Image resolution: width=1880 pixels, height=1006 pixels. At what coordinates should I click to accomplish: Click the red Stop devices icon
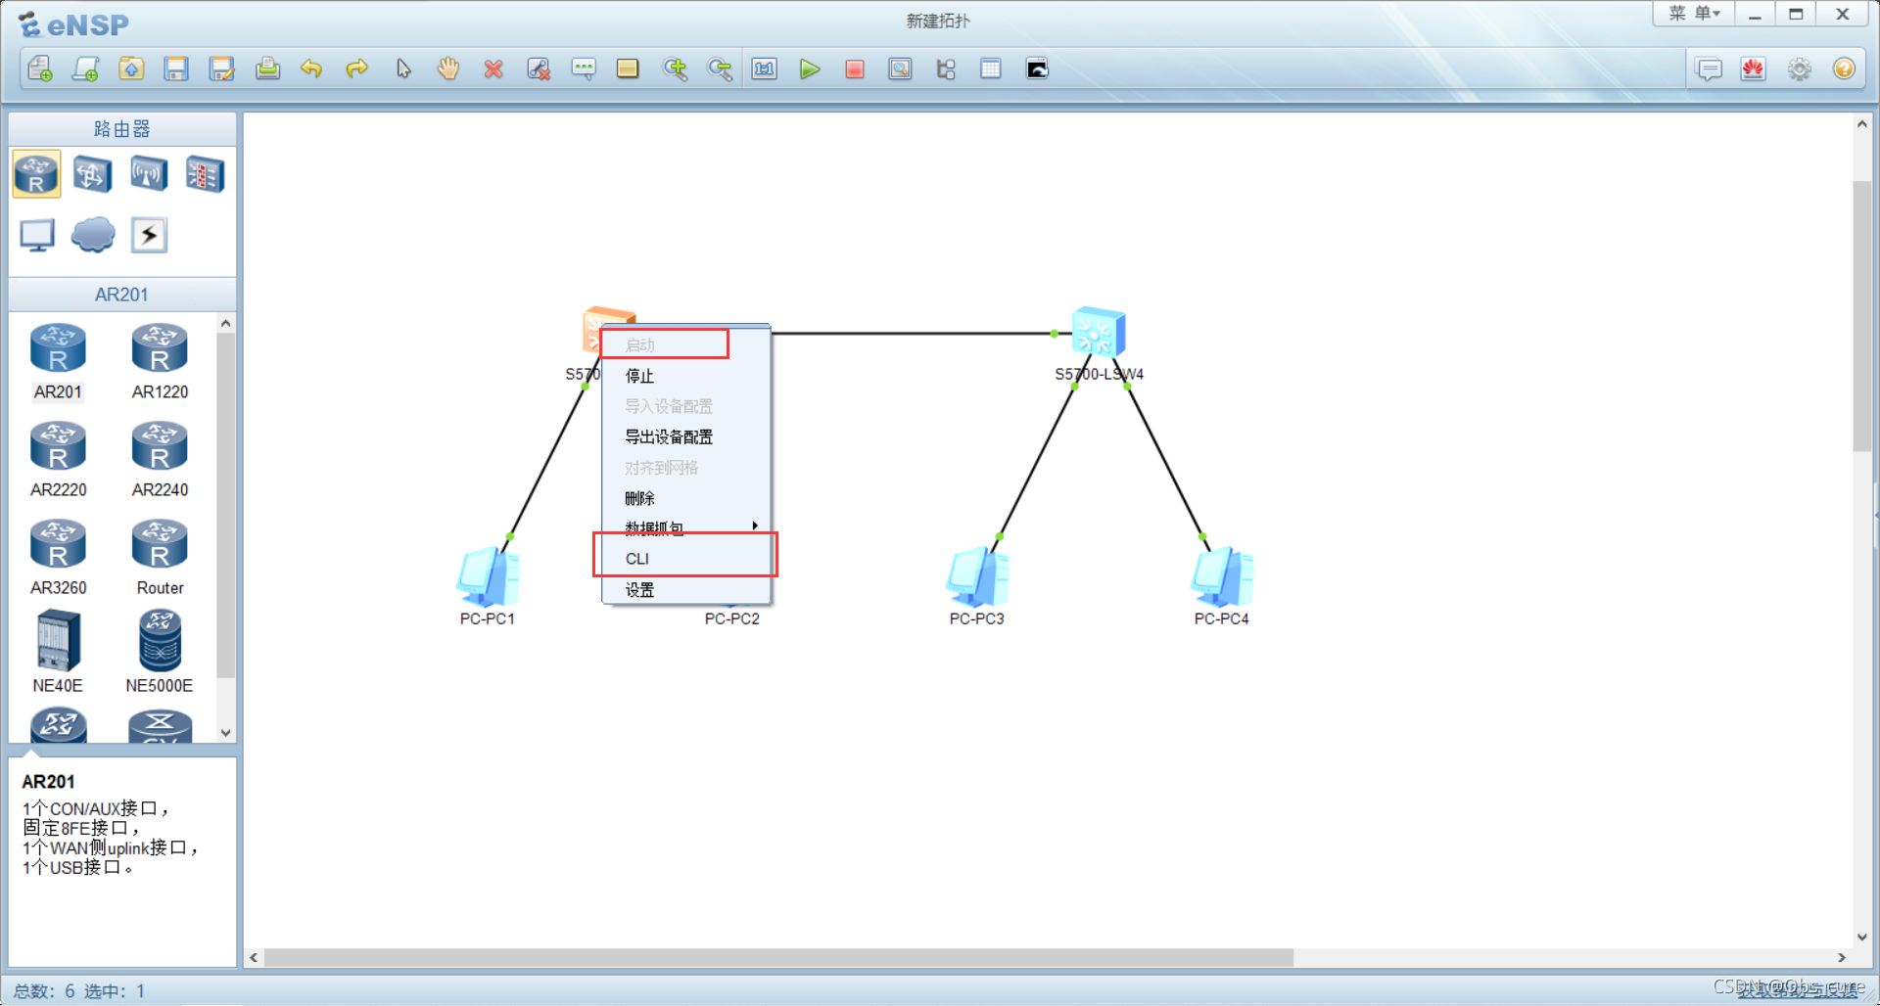tap(855, 69)
